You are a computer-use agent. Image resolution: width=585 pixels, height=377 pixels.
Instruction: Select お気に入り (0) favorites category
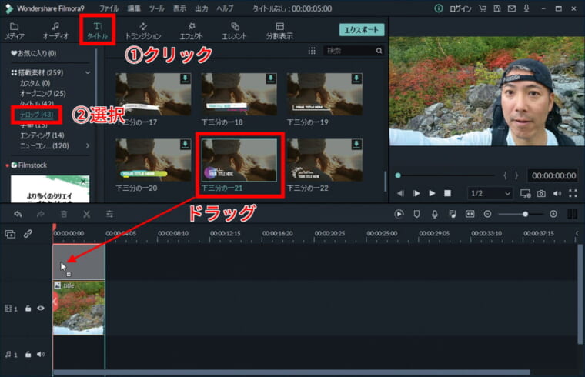pos(34,53)
